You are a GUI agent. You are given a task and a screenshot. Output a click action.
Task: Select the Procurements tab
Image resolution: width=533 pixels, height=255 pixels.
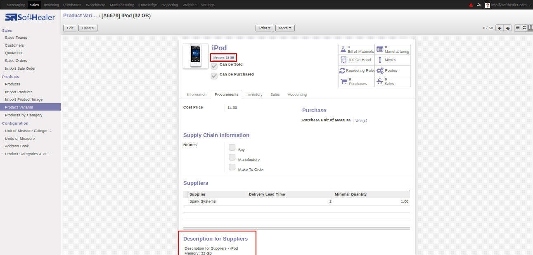point(227,94)
